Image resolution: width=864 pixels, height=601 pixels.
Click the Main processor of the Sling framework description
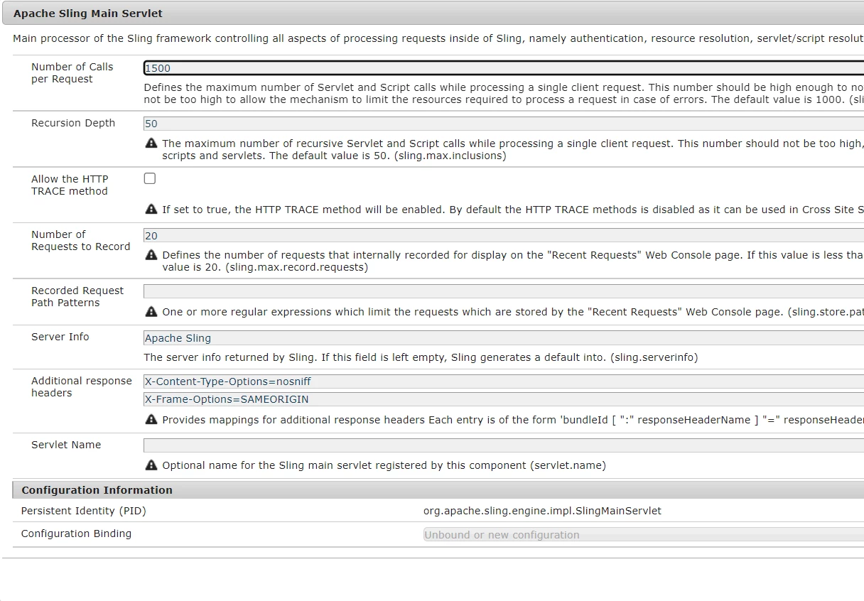coord(438,38)
